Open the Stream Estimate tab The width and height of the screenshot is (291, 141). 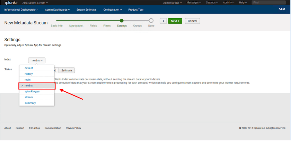pyautogui.click(x=86, y=10)
